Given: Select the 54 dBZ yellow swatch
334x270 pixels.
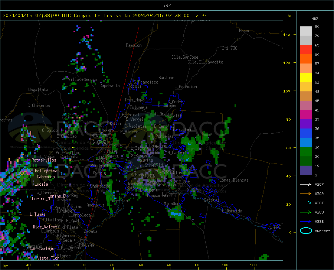Looking at the screenshot, I should point(306,78).
